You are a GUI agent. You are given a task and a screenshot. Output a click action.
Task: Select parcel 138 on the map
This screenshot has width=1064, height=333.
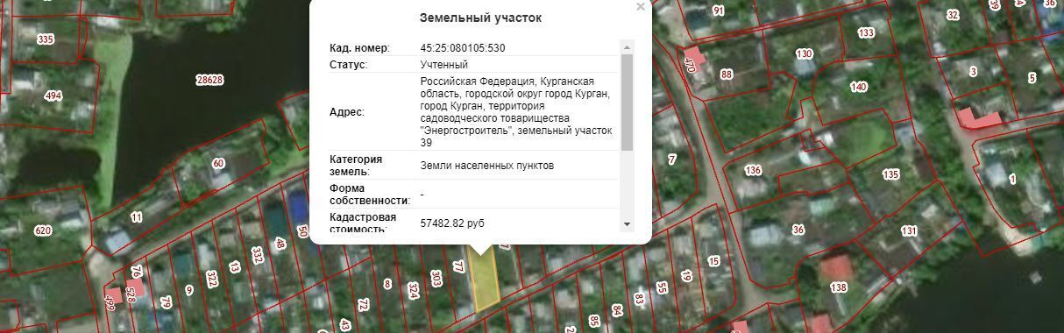tap(839, 287)
